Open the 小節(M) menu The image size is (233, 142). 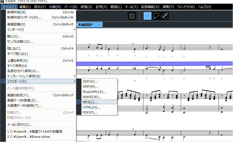click(x=55, y=7)
